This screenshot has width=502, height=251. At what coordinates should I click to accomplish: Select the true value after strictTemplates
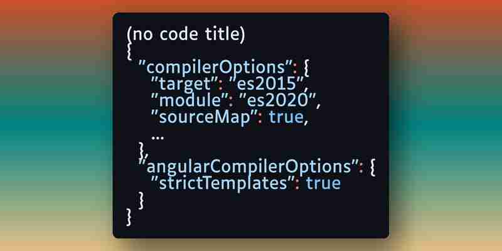pyautogui.click(x=323, y=183)
